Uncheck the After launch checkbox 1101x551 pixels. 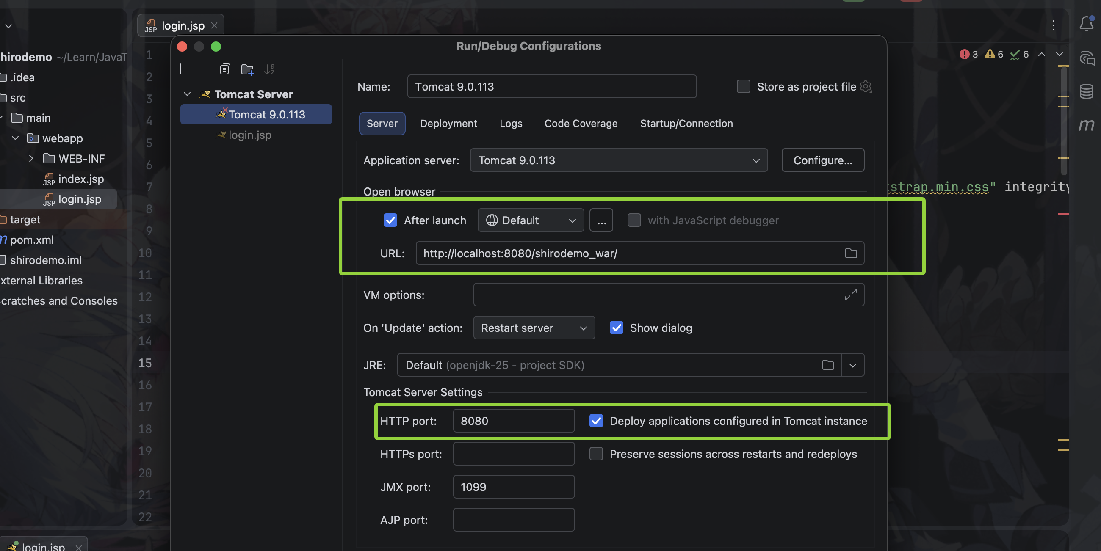390,220
